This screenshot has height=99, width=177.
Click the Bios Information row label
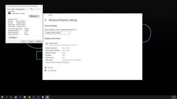12,26
